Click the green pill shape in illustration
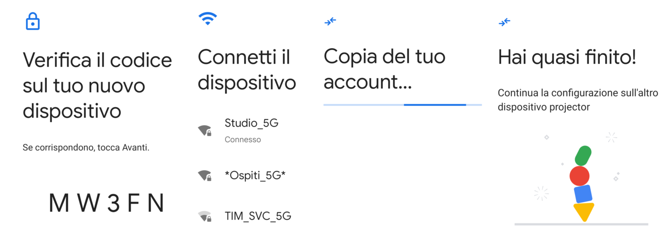This screenshot has height=246, width=668. tap(583, 156)
